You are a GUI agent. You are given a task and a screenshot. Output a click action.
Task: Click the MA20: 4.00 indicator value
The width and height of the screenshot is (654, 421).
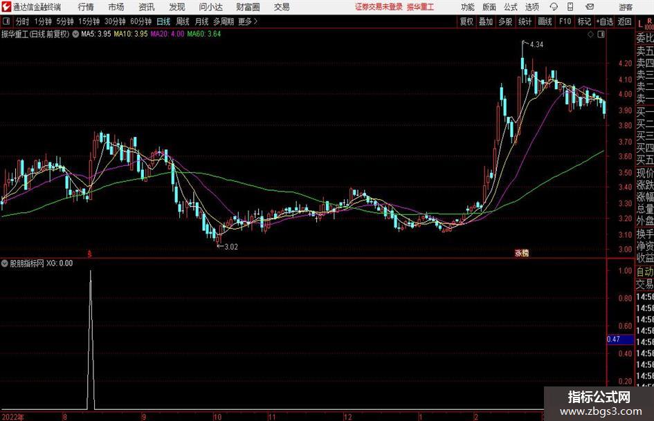pos(167,34)
